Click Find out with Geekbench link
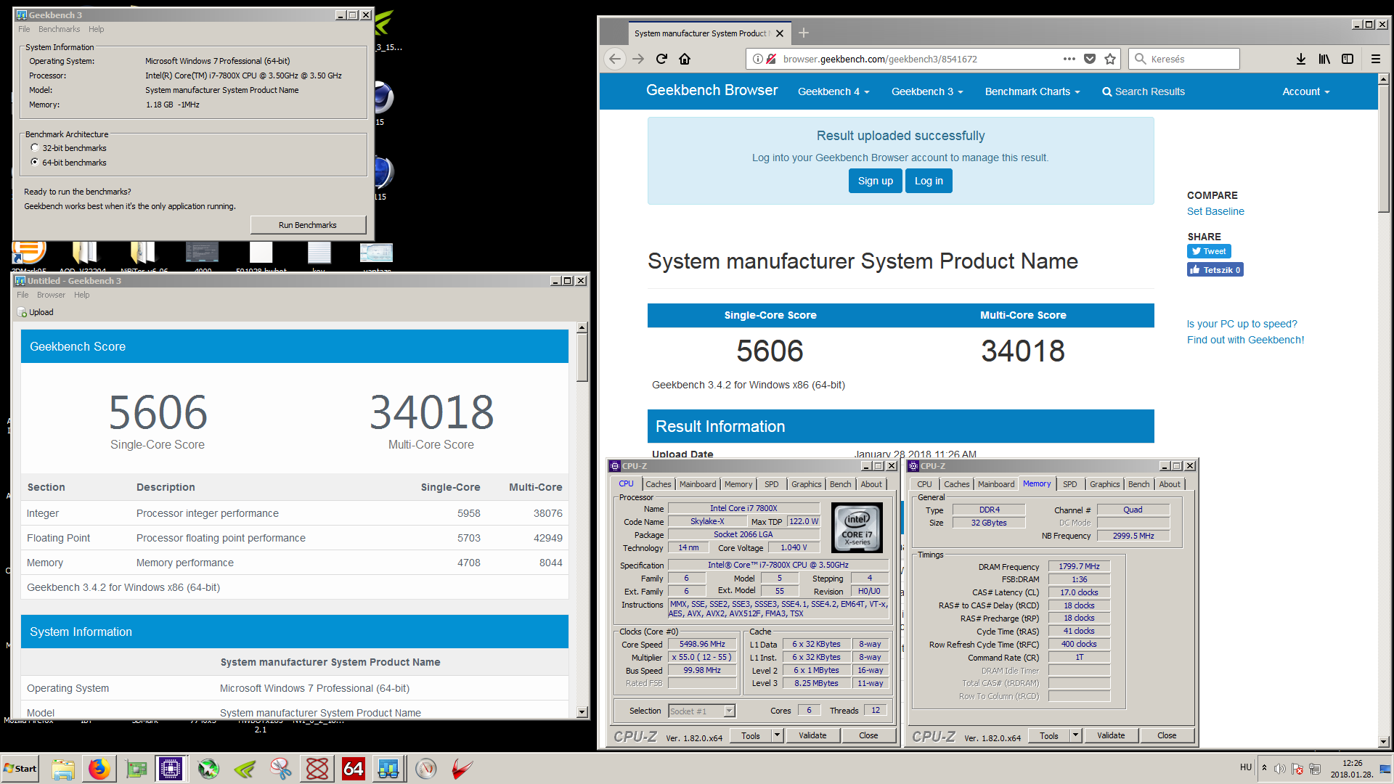 click(x=1245, y=340)
